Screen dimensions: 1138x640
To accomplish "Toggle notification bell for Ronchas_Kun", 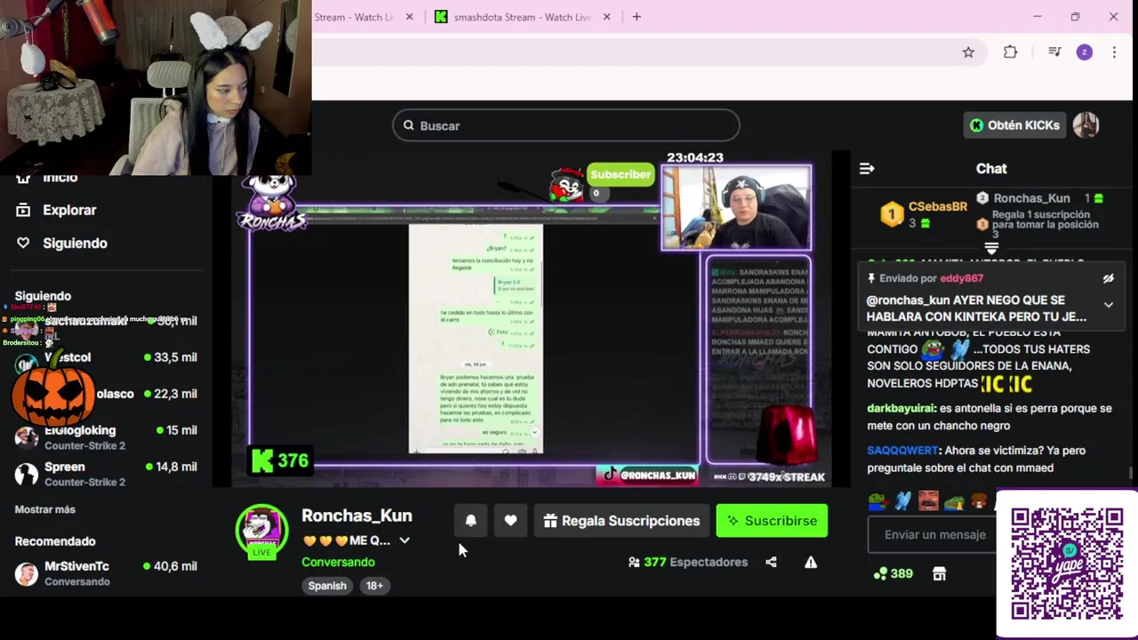I will coord(471,521).
